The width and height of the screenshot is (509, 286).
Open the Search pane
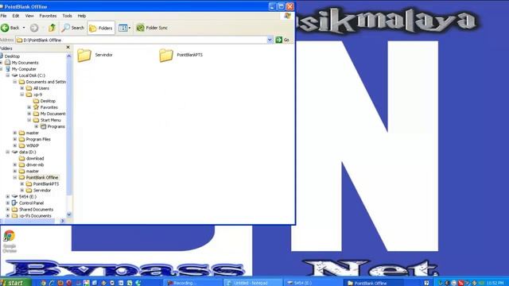tap(73, 28)
